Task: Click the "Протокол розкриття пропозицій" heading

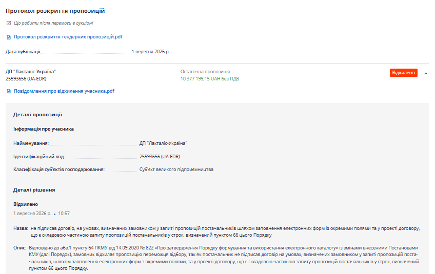Action: (55, 11)
